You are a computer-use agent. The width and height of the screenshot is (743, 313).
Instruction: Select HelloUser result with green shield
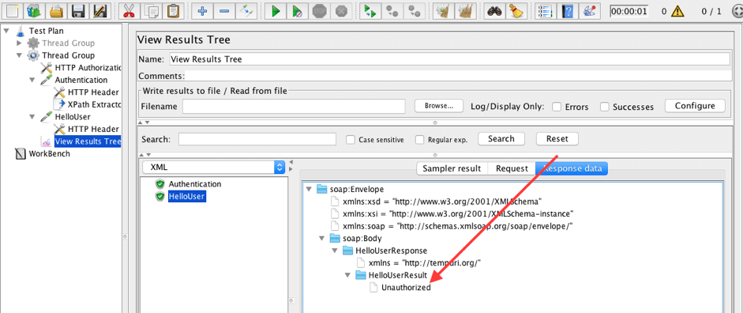pyautogui.click(x=186, y=196)
